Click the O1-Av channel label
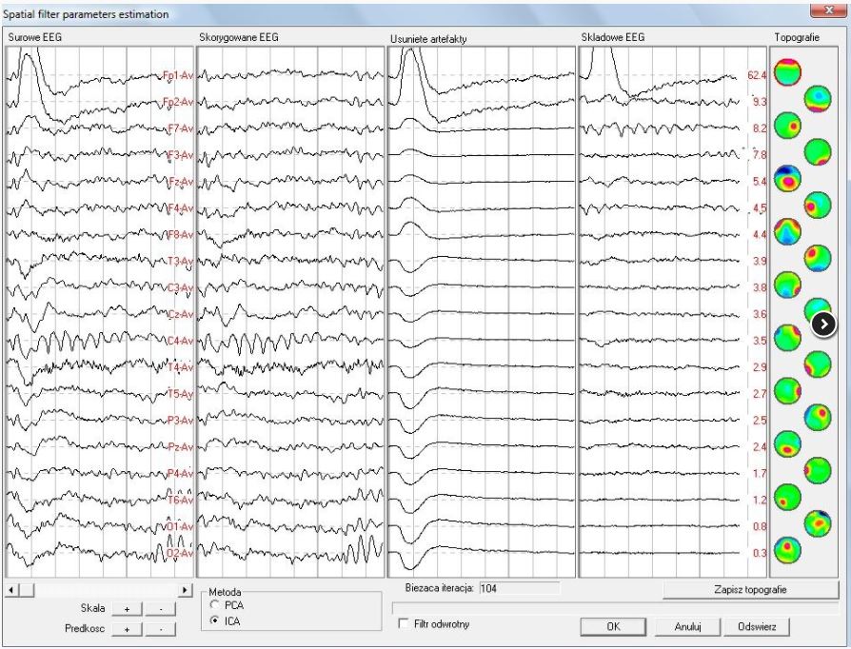This screenshot has height=649, width=851. click(180, 527)
